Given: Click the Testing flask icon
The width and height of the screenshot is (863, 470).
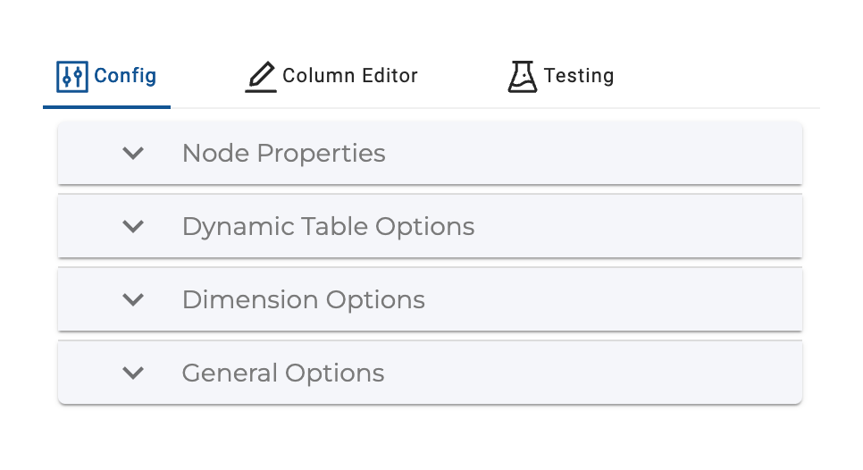Looking at the screenshot, I should 522,77.
